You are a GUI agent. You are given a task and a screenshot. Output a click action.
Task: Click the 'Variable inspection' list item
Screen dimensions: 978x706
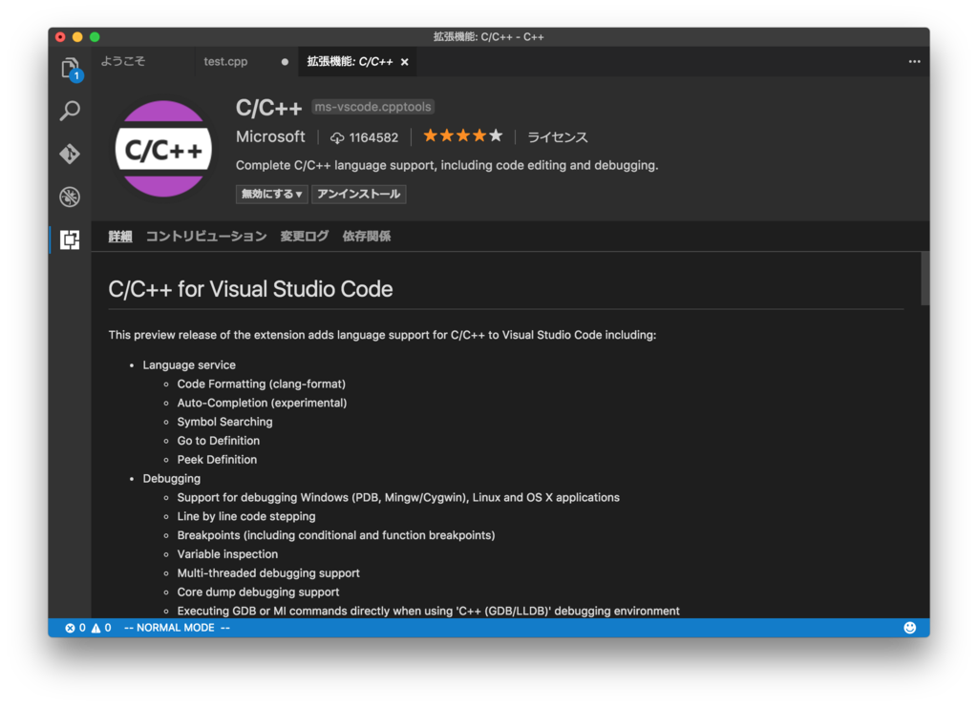click(227, 554)
